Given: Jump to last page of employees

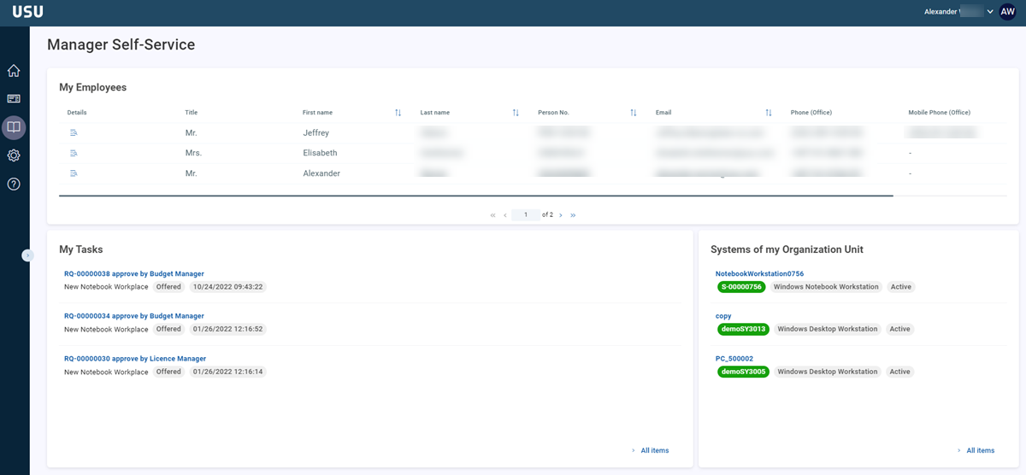Looking at the screenshot, I should [x=573, y=215].
